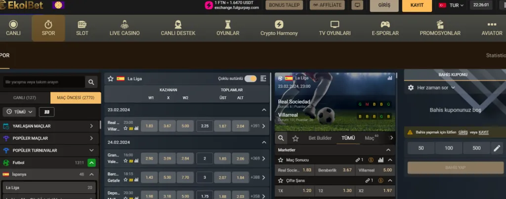506x199 pixels.
Task: Open the Crypto Harmony section
Action: 279,28
